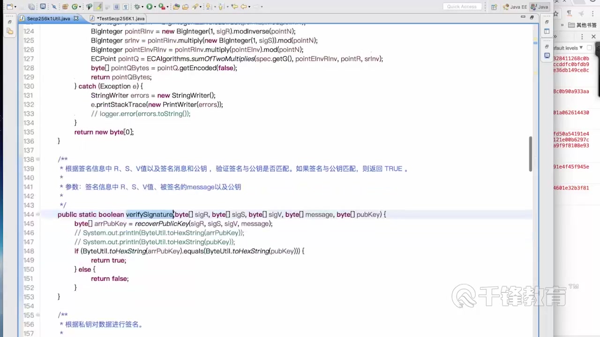The width and height of the screenshot is (600, 337).
Task: Click the Save All toolbar icon
Action: point(31,7)
